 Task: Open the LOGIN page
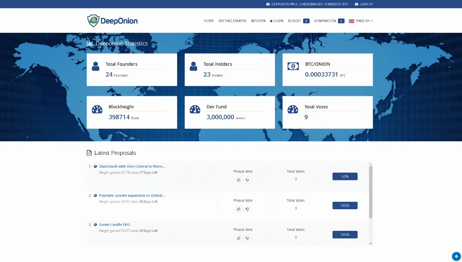277,21
